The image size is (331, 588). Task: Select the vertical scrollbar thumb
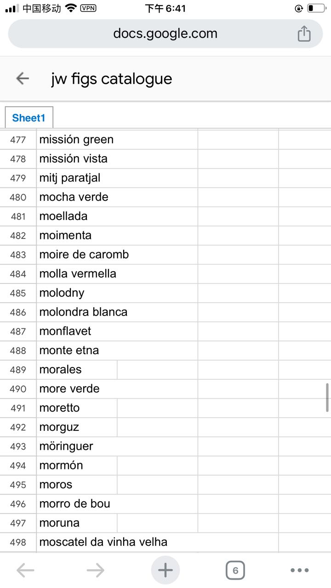pos(327,397)
